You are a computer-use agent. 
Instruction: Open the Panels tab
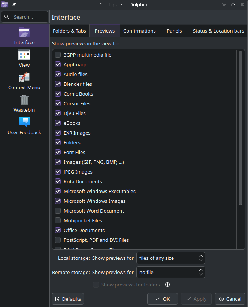[x=175, y=31]
